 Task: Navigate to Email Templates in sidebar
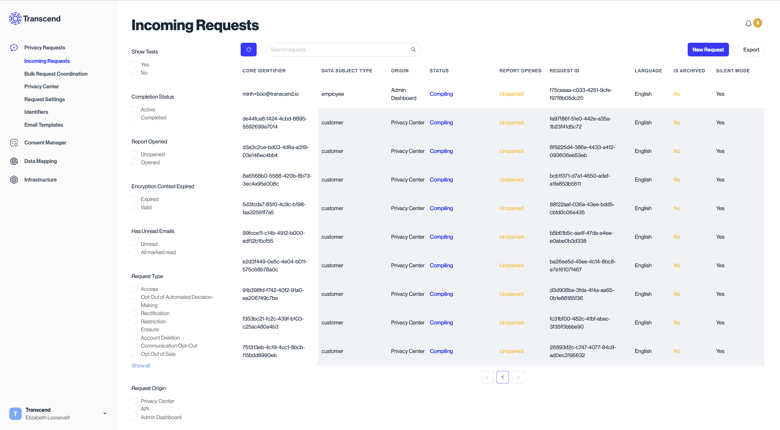coord(44,125)
